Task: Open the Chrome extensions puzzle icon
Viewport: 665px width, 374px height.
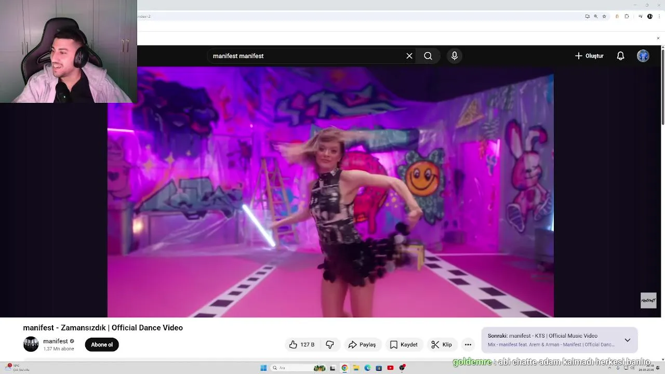Action: click(x=627, y=16)
